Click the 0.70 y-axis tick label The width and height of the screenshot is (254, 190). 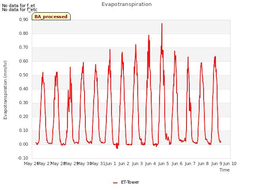(24, 47)
